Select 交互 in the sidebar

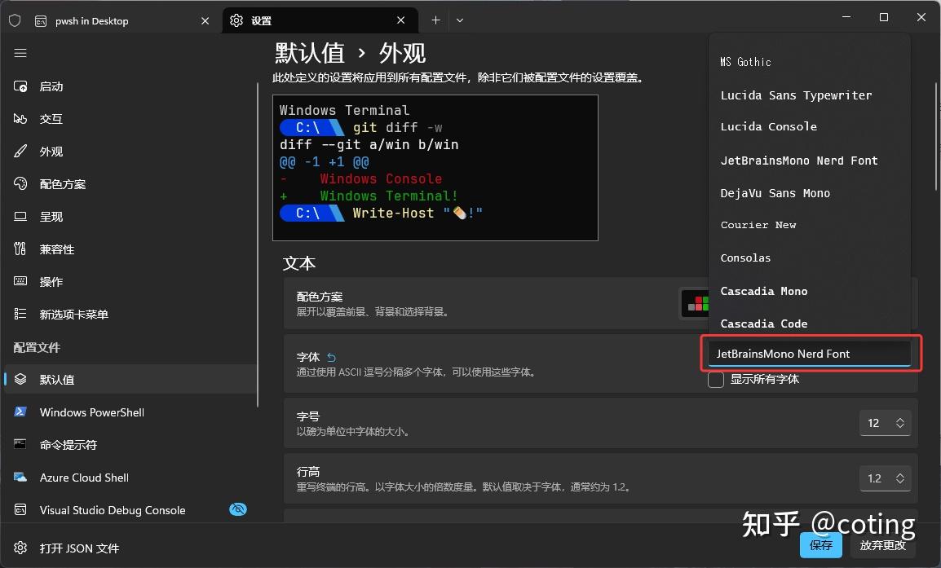point(130,119)
